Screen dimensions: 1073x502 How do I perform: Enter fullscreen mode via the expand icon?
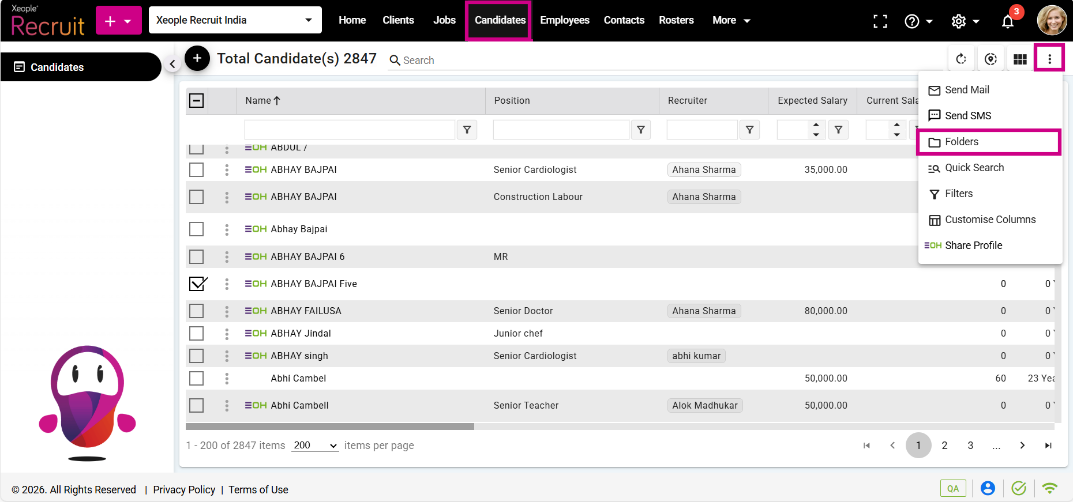pyautogui.click(x=880, y=21)
